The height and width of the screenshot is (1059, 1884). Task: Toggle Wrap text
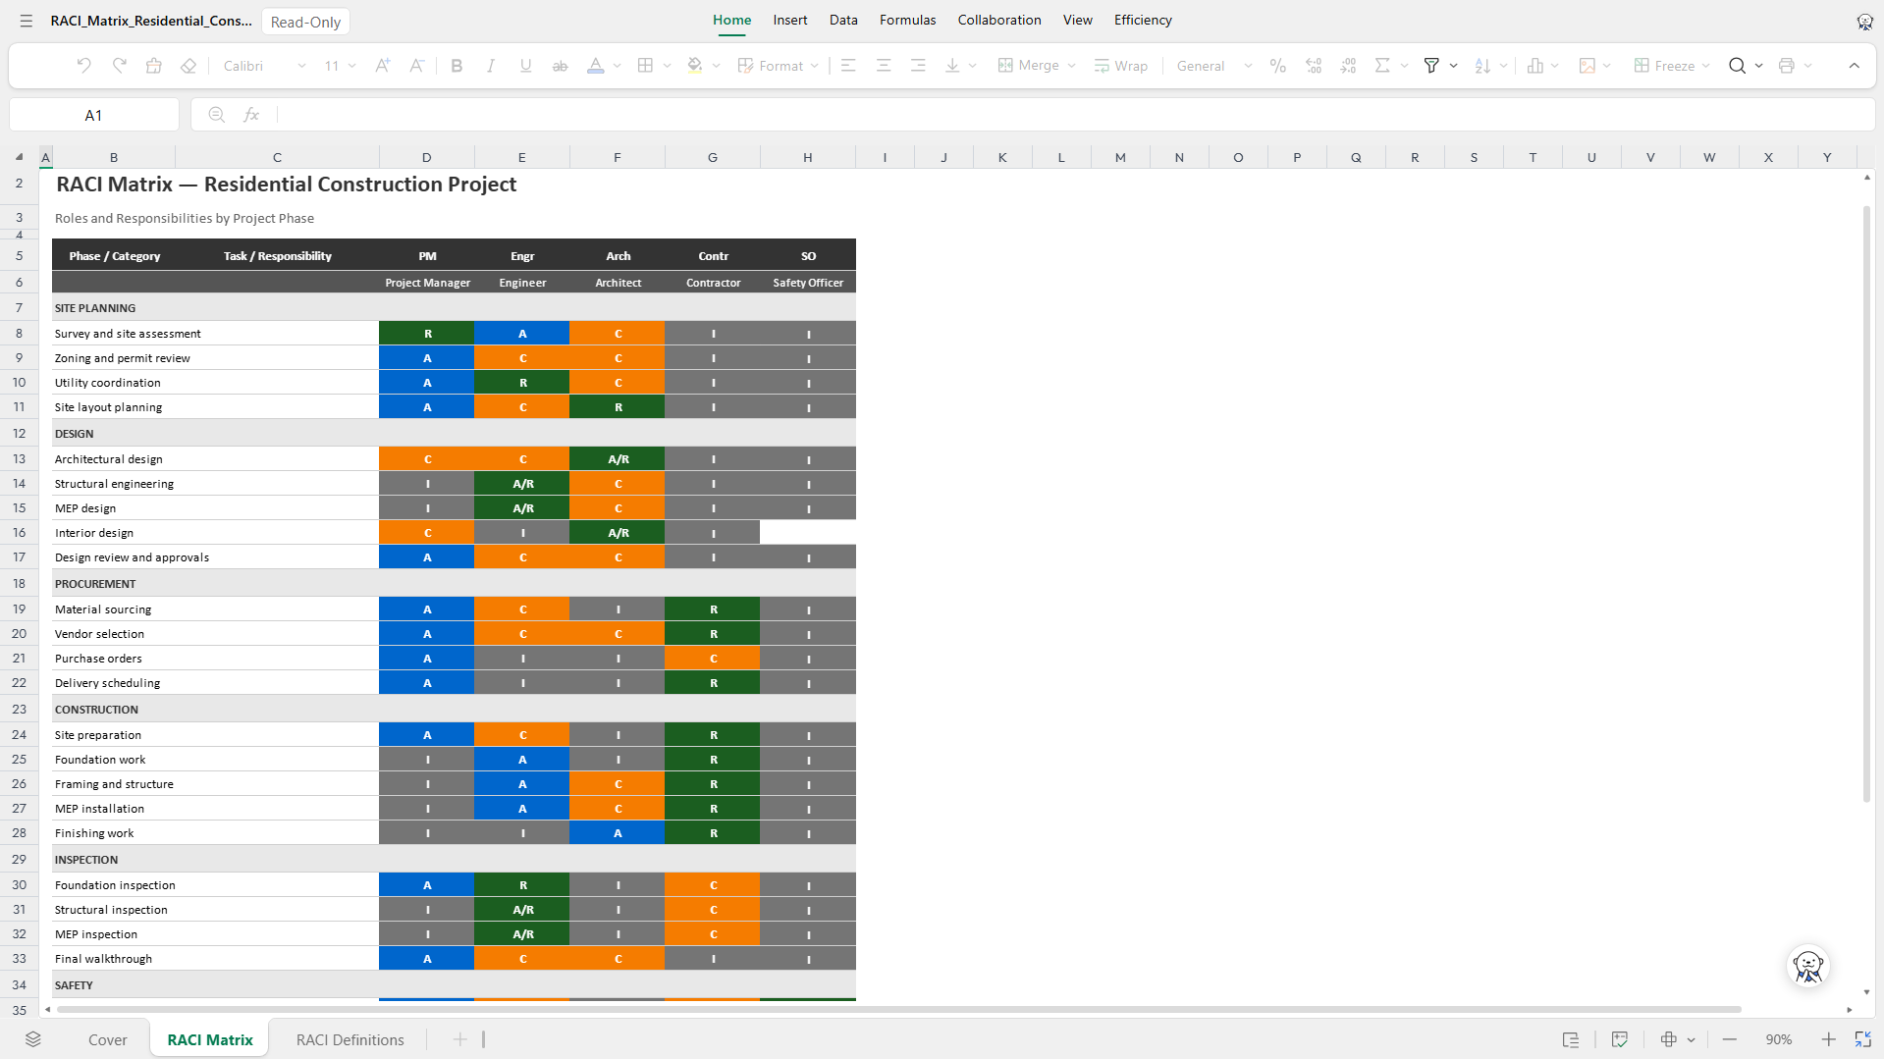click(x=1121, y=66)
